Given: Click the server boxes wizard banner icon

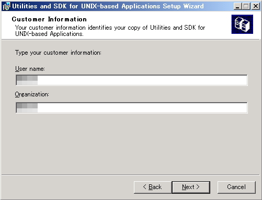Looking at the screenshot, I should tap(242, 24).
